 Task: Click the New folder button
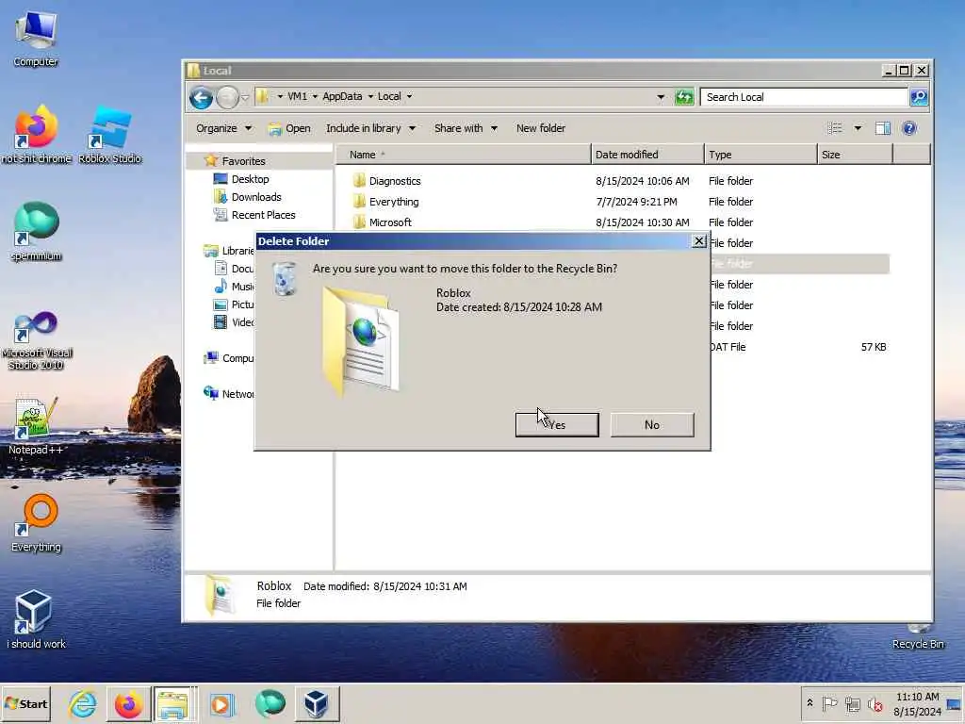[x=540, y=128]
